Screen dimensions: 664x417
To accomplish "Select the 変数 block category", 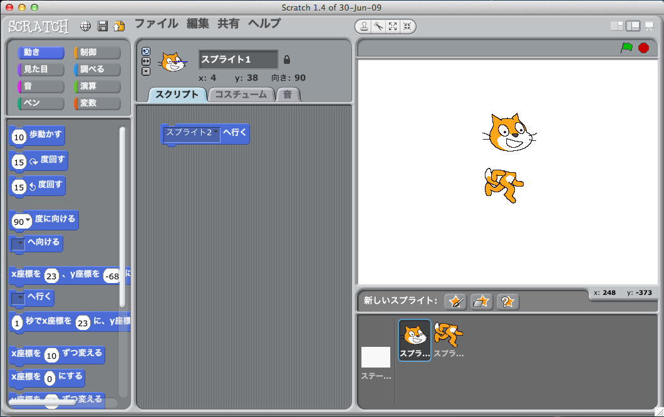I will coord(97,103).
